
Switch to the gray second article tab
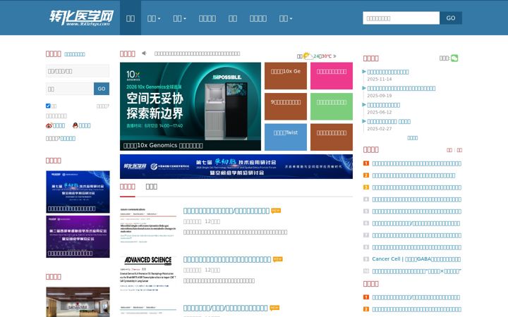click(x=151, y=187)
